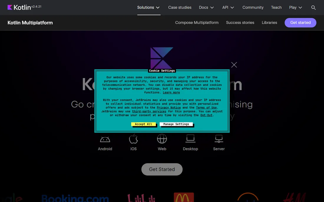Follow the Learn more link
The image size is (324, 202).
[171, 92]
